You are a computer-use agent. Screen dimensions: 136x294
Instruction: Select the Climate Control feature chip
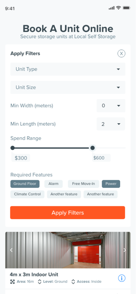27,194
